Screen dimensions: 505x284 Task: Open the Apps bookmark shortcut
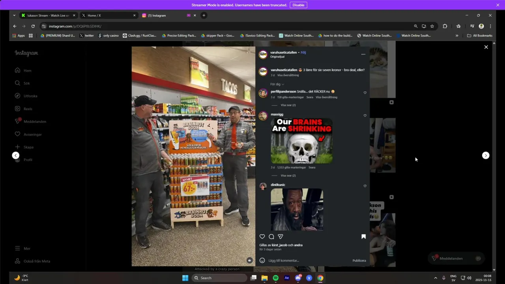pos(19,35)
